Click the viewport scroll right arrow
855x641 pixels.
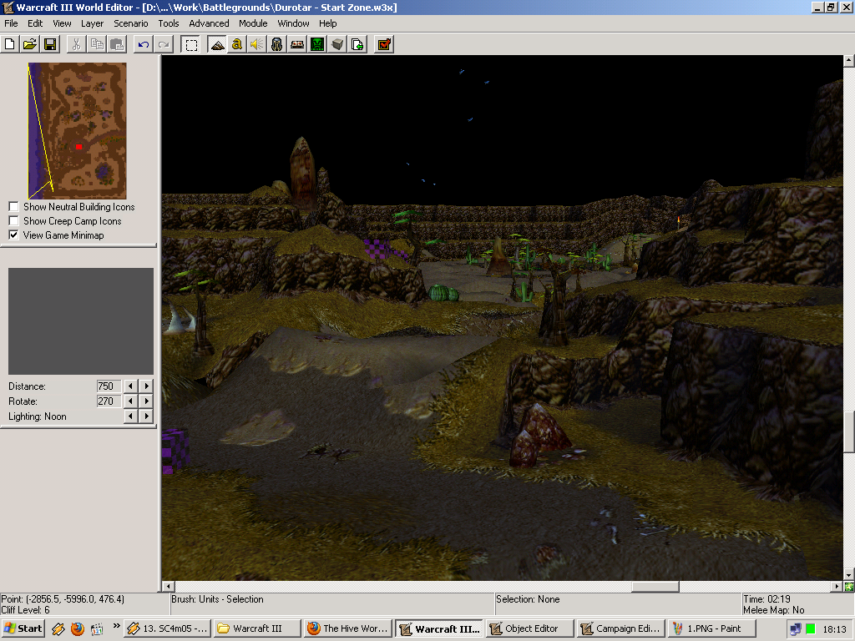[837, 587]
